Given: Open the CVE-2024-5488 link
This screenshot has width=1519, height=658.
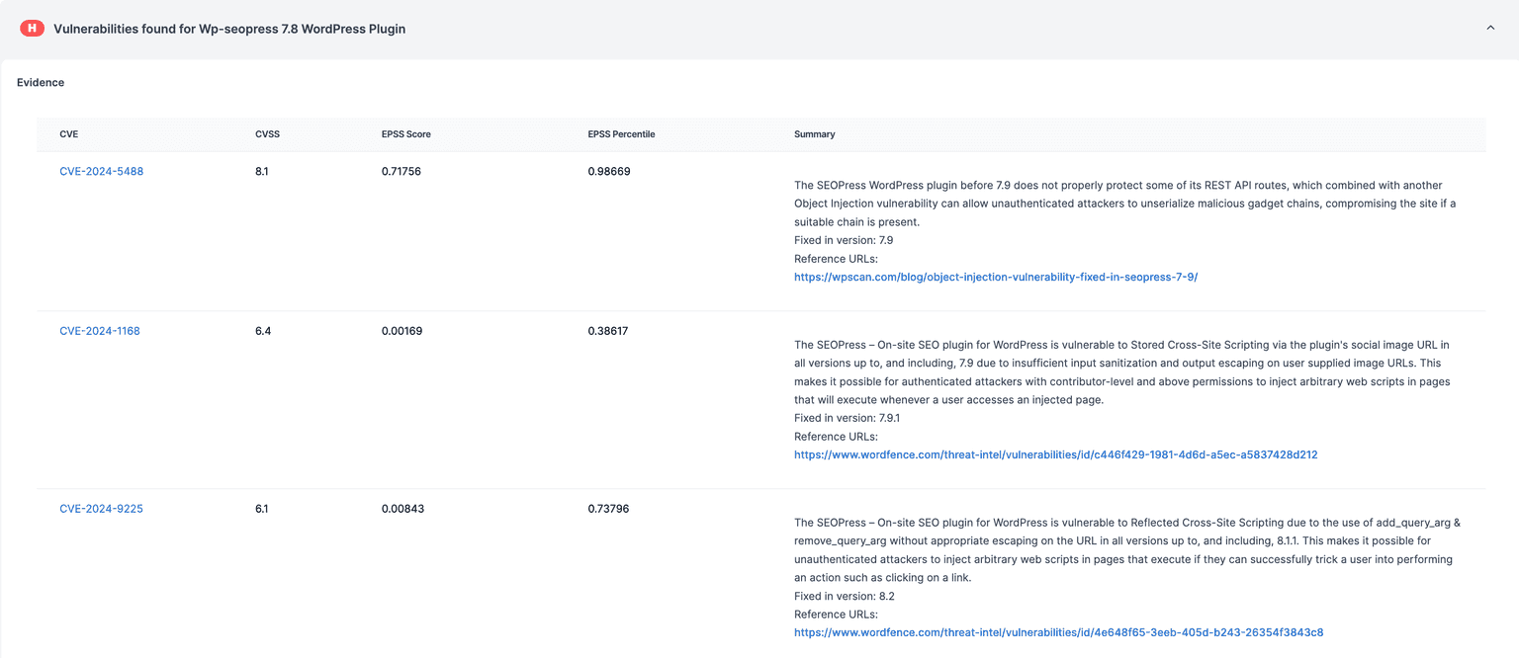Looking at the screenshot, I should pyautogui.click(x=101, y=170).
